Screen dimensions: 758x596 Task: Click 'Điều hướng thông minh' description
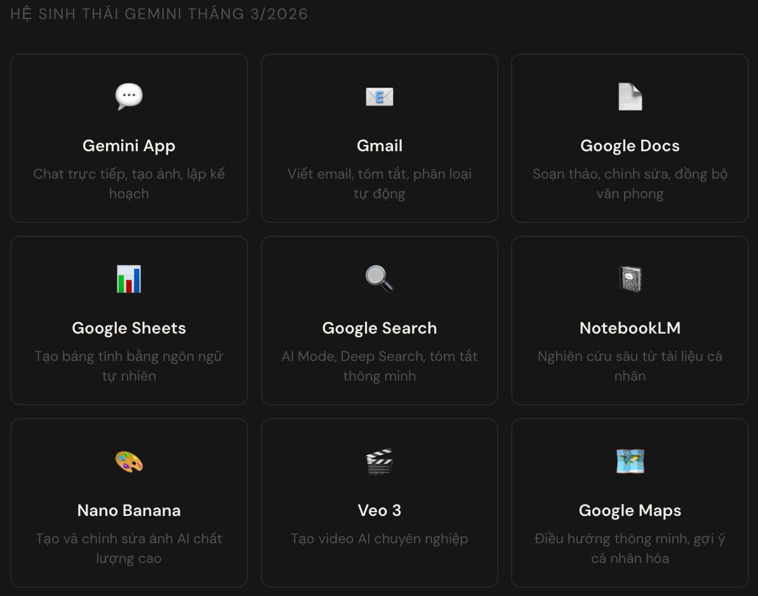pyautogui.click(x=630, y=548)
